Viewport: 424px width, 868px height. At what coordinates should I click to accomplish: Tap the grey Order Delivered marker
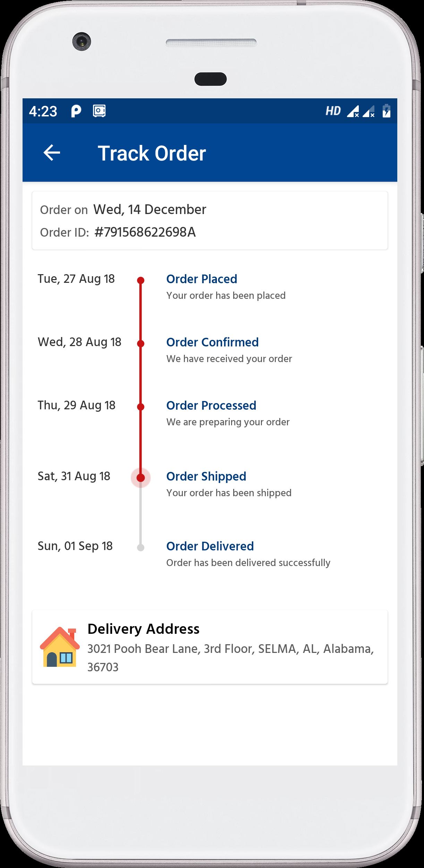coord(141,548)
